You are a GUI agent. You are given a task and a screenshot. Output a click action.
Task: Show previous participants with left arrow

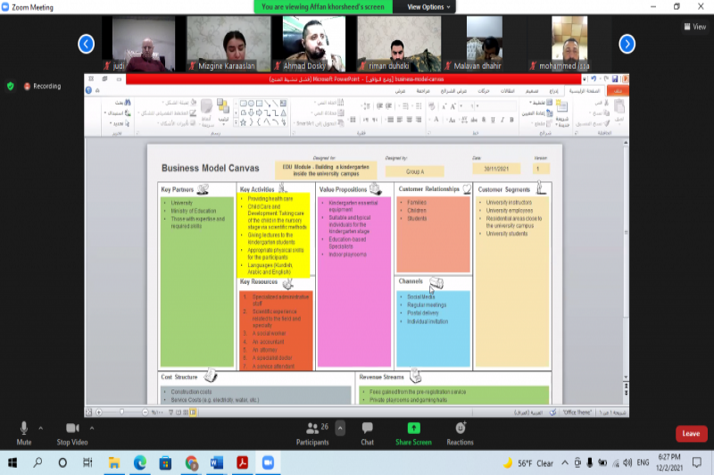coord(87,43)
